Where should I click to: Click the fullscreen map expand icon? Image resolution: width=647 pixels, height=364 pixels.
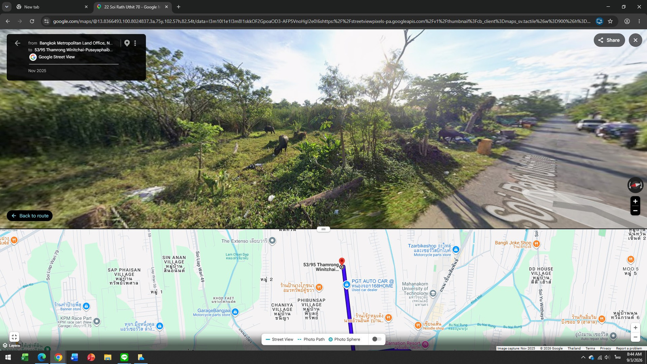tap(14, 336)
